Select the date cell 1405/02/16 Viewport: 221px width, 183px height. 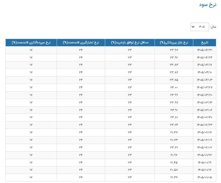coord(205,132)
